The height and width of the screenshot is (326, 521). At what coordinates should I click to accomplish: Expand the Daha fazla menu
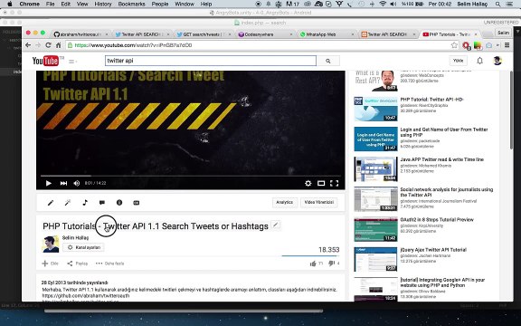point(110,264)
